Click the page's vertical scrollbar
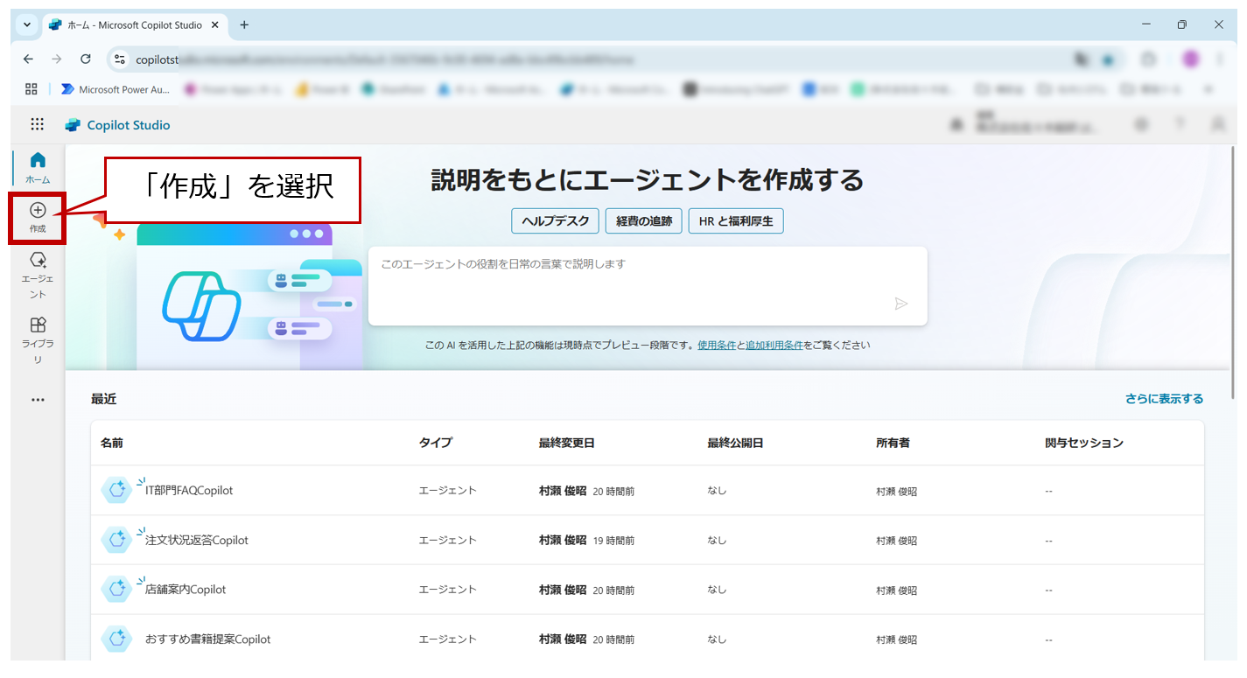The image size is (1247, 678). click(x=1233, y=271)
